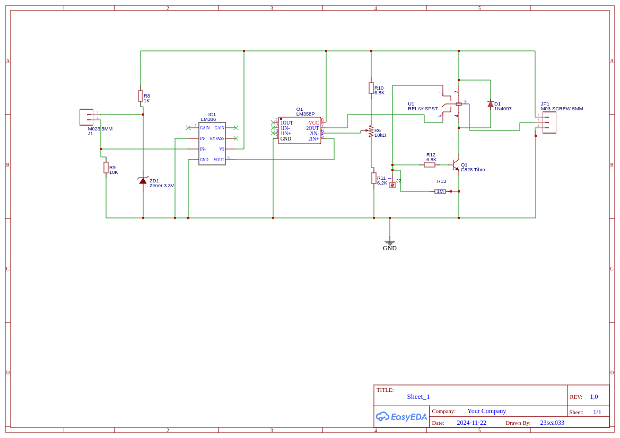
Task: Click the 'BYPASS' pin label on LM386
Action: click(217, 138)
